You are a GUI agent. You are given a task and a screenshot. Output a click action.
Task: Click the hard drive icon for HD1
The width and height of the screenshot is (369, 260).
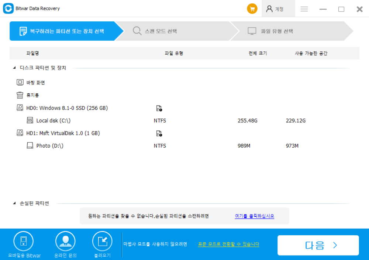click(20, 133)
